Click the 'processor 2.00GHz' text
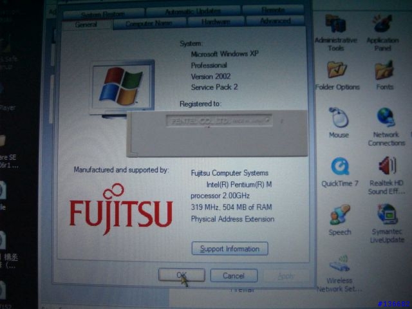The image size is (412, 309). (x=220, y=196)
